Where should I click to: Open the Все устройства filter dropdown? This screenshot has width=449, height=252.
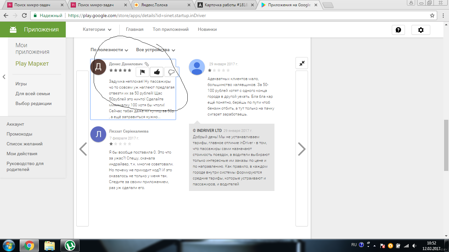(156, 50)
